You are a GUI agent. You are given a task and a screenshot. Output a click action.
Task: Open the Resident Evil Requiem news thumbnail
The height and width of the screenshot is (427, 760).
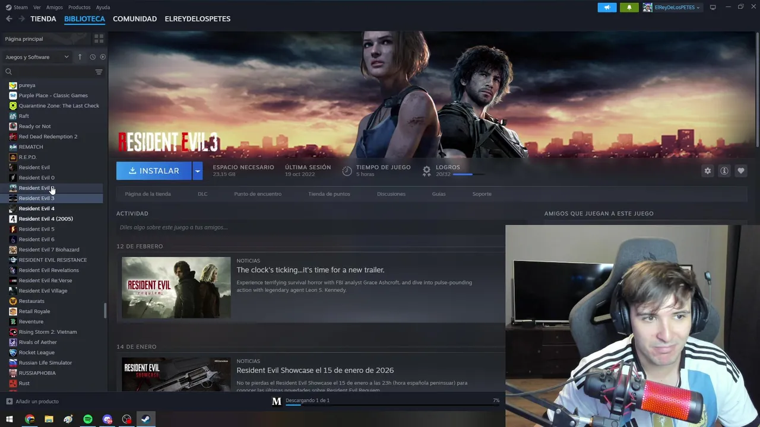pyautogui.click(x=176, y=288)
